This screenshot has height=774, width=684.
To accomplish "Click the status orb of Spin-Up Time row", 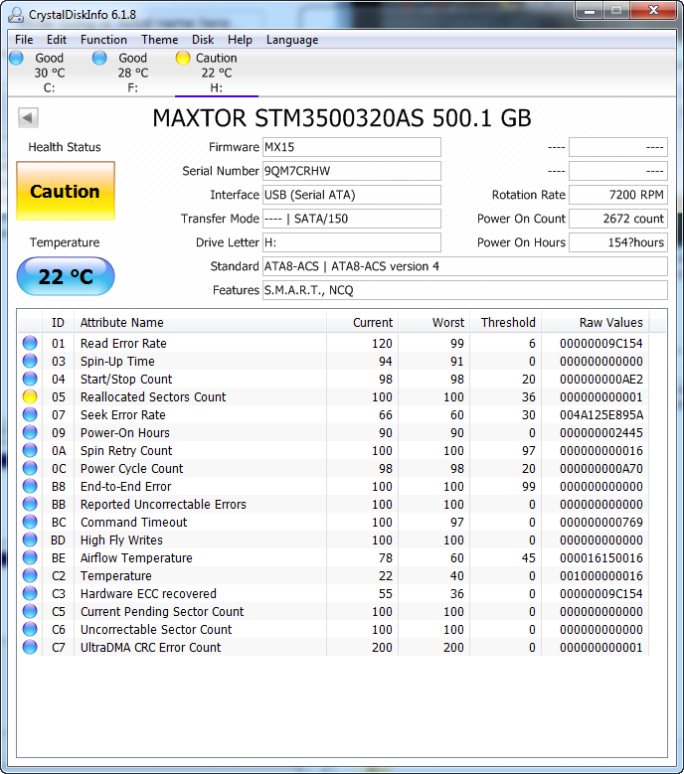I will (30, 361).
